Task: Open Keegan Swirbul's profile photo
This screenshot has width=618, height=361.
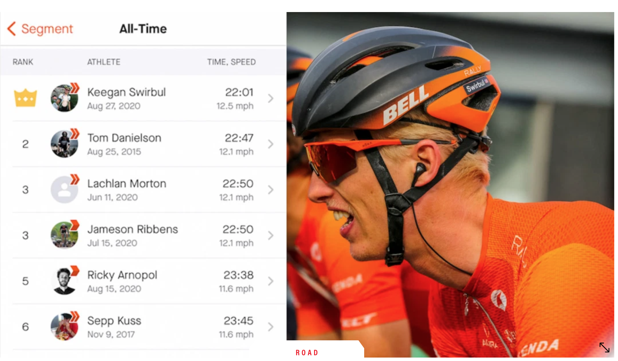Action: (64, 98)
